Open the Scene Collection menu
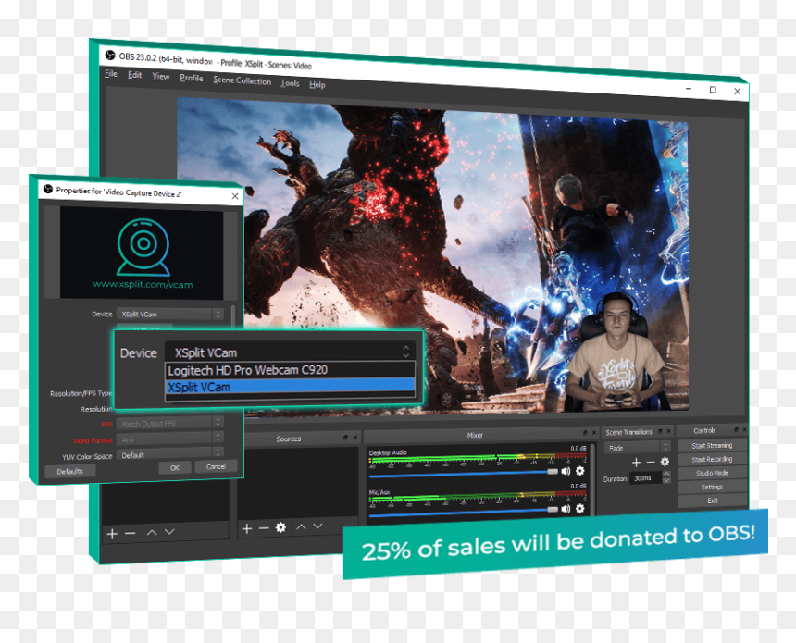The width and height of the screenshot is (796, 643). (x=243, y=80)
